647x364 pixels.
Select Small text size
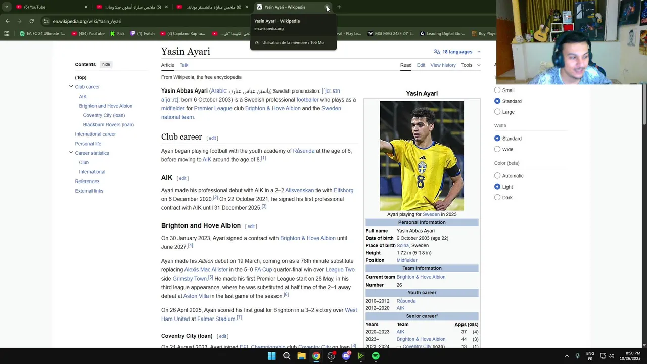(497, 90)
